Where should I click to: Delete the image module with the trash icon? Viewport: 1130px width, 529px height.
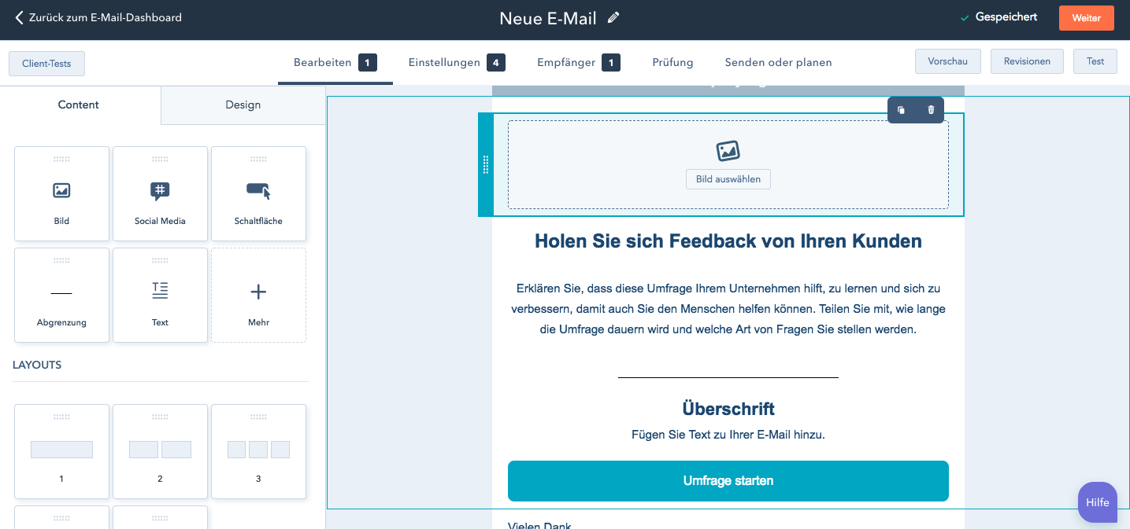[931, 111]
